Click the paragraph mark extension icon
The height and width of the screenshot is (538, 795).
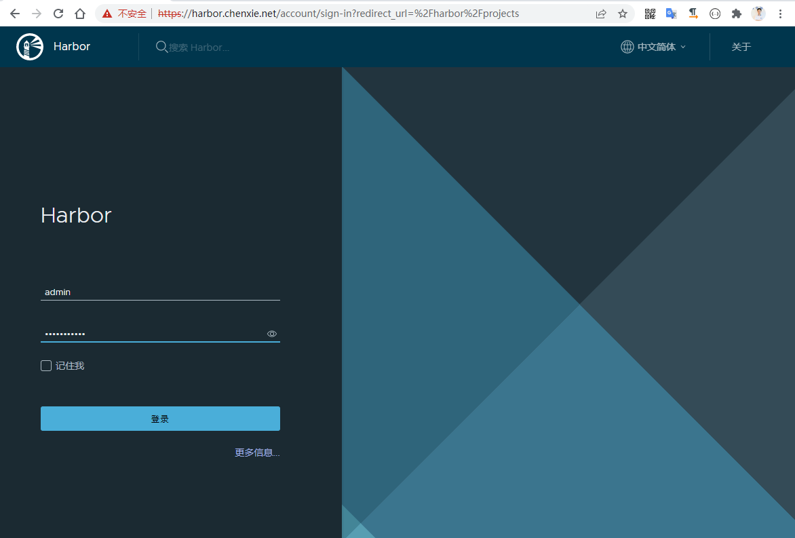[693, 14]
